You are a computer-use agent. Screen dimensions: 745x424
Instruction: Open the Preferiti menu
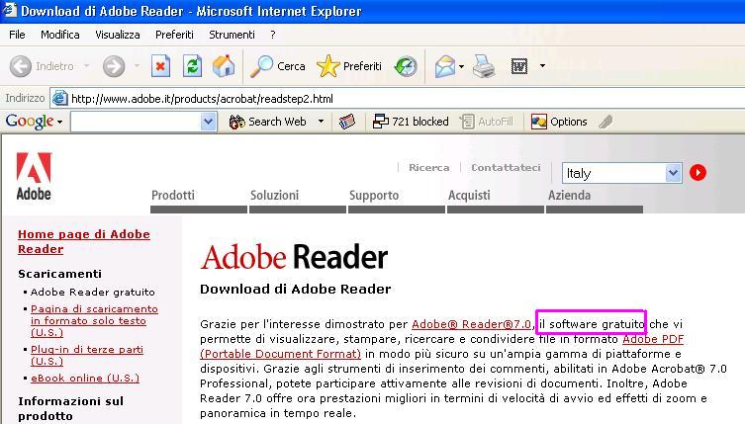click(x=174, y=35)
